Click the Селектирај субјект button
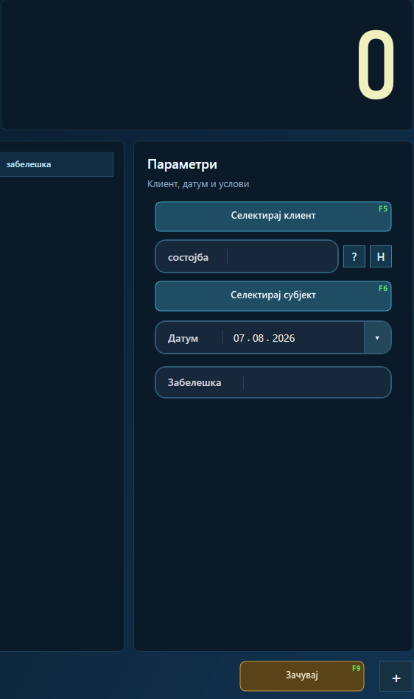The width and height of the screenshot is (414, 699). (273, 296)
